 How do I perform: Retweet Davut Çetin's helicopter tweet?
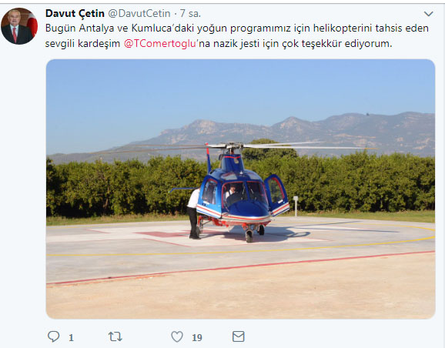tap(115, 336)
